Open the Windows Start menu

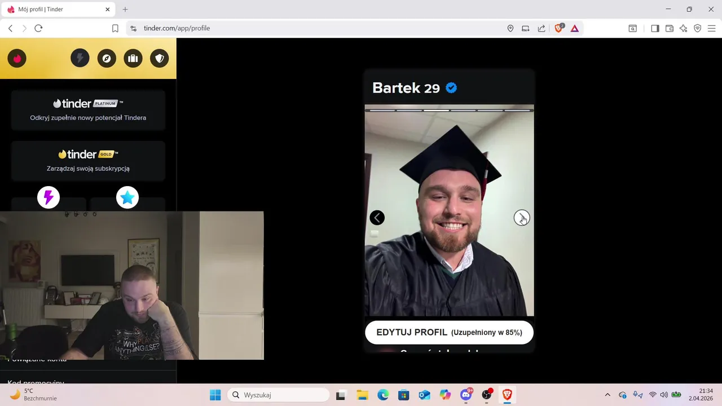tap(215, 395)
